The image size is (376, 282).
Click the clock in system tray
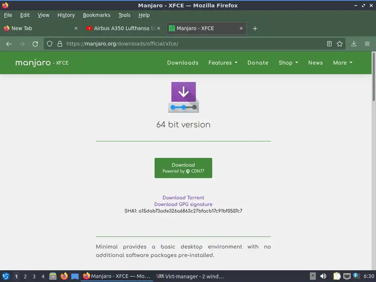pos(369,276)
